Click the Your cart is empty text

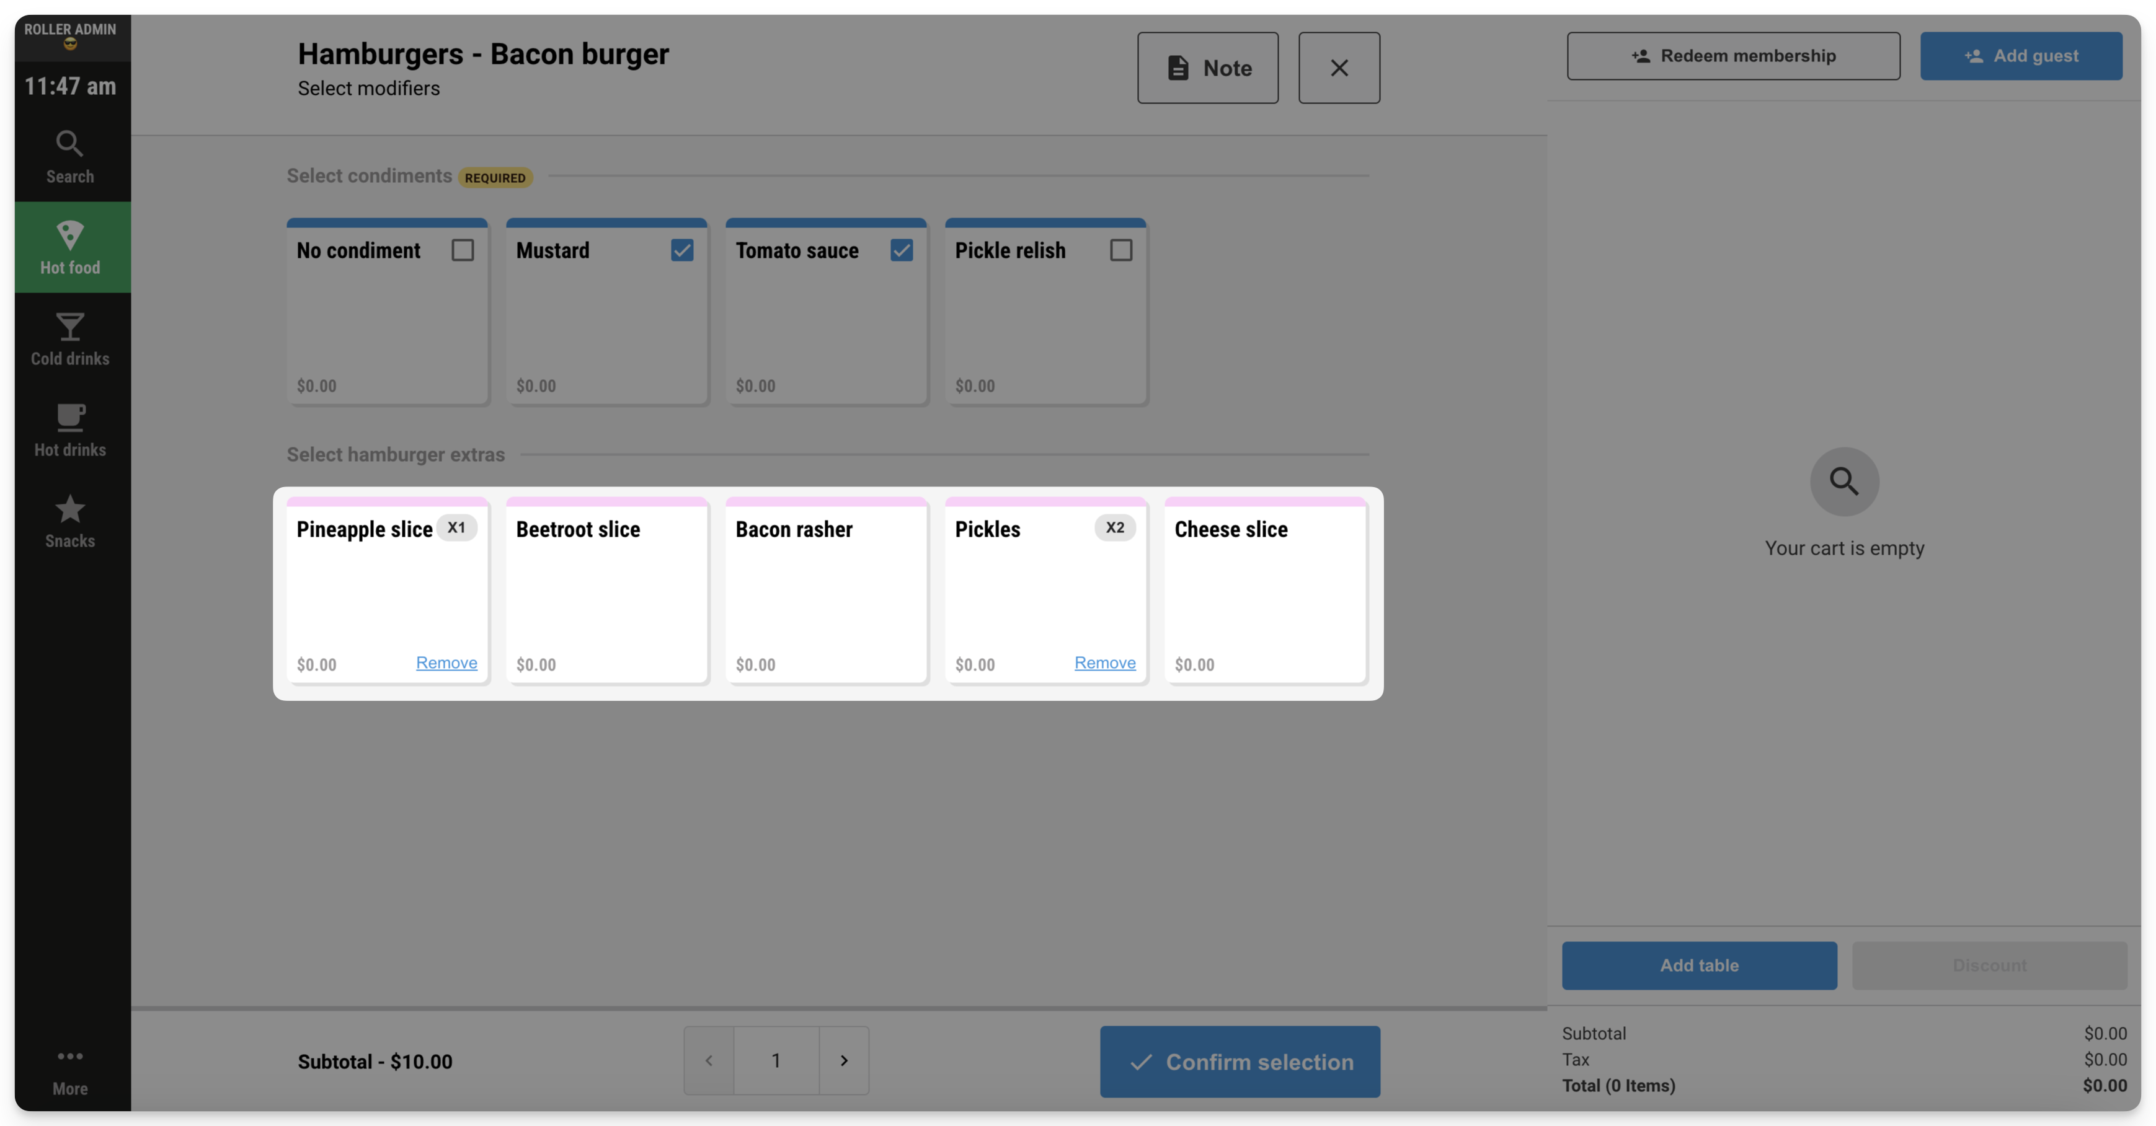(1844, 548)
